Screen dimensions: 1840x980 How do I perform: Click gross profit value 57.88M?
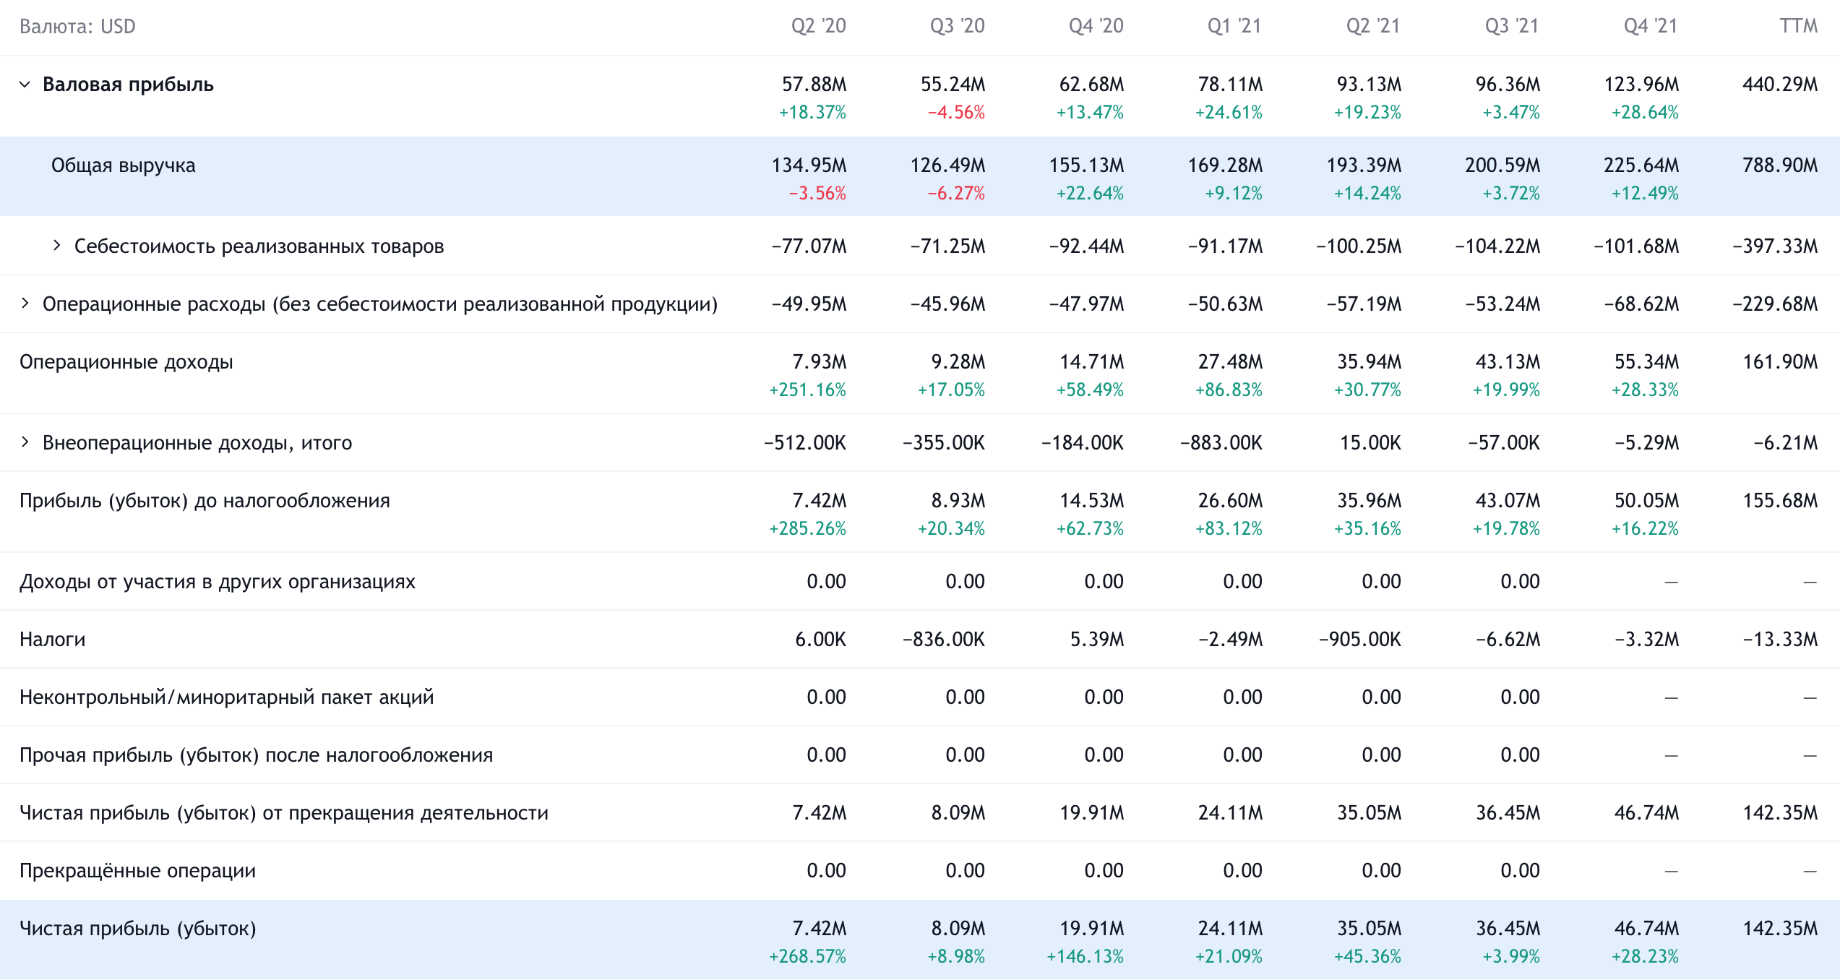(814, 85)
